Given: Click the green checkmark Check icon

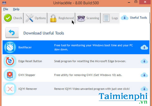Looking at the screenshot, I should pos(8,18).
